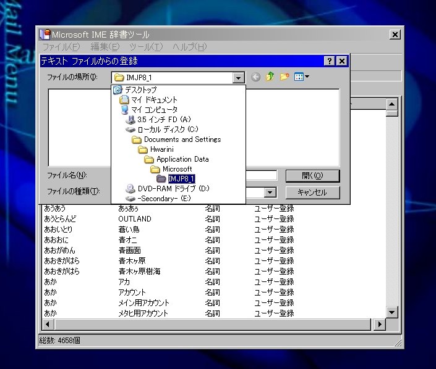This screenshot has width=436, height=369.
Task: Select the 蒼い鳥 word entry
Action: (x=129, y=230)
